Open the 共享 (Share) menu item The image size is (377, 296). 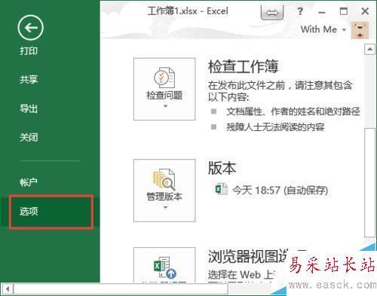pyautogui.click(x=29, y=79)
